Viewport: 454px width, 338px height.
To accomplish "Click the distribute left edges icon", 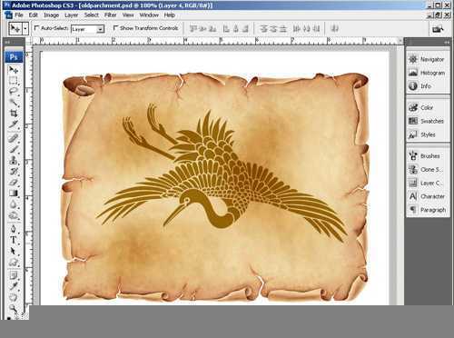I will tap(297, 29).
